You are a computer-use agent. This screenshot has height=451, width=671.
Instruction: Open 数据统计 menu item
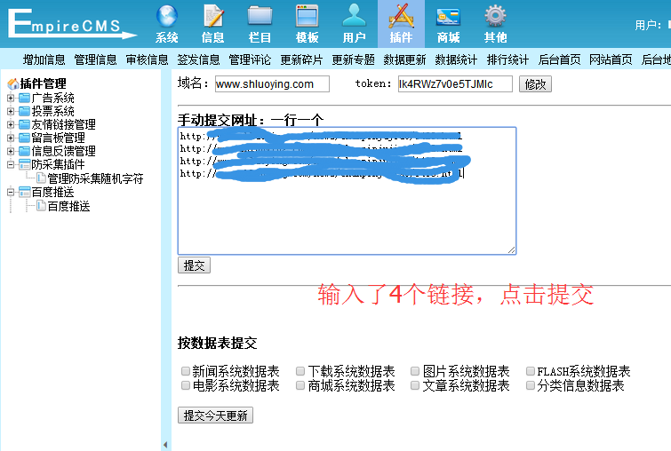point(456,59)
